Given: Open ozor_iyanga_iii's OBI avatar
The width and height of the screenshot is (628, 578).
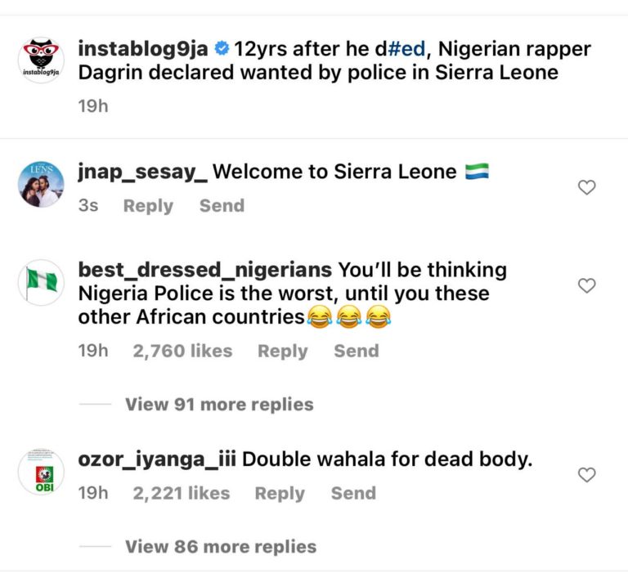Looking at the screenshot, I should pos(41,472).
